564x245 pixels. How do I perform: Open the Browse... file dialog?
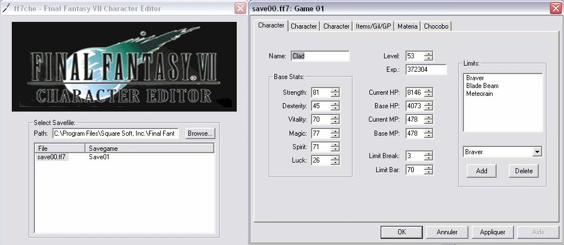tap(200, 133)
